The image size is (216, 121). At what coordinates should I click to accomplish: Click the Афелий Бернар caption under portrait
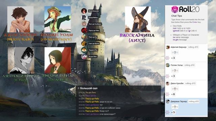[58, 78]
